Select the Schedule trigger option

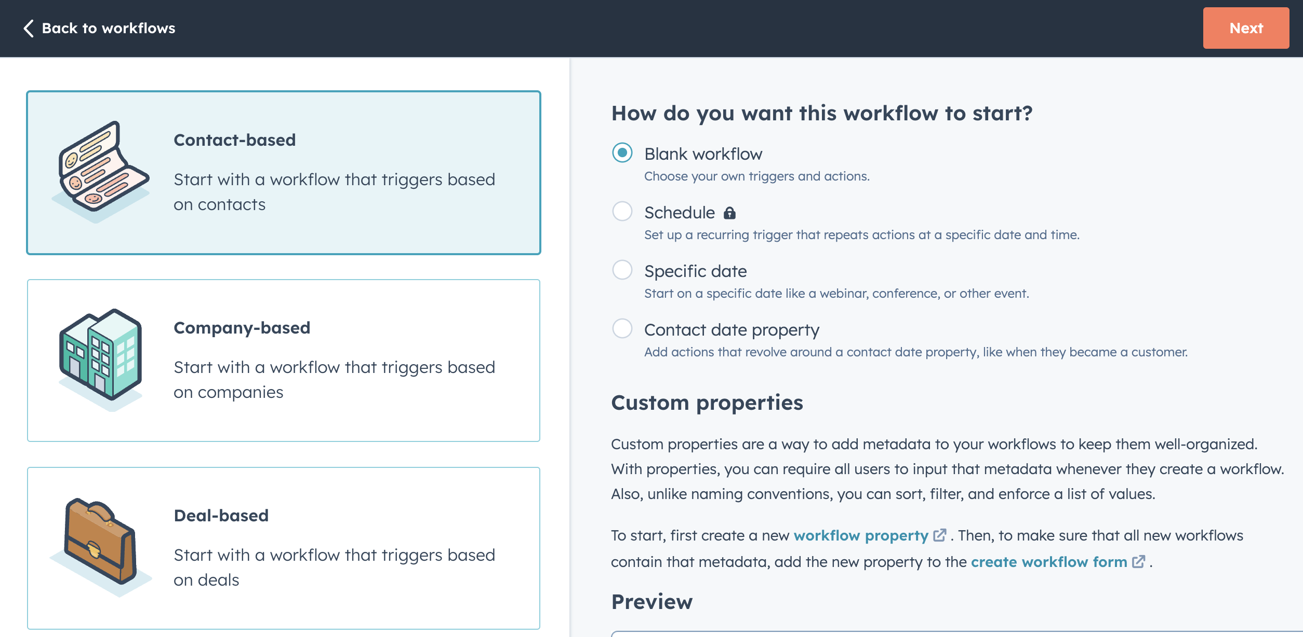[623, 212]
